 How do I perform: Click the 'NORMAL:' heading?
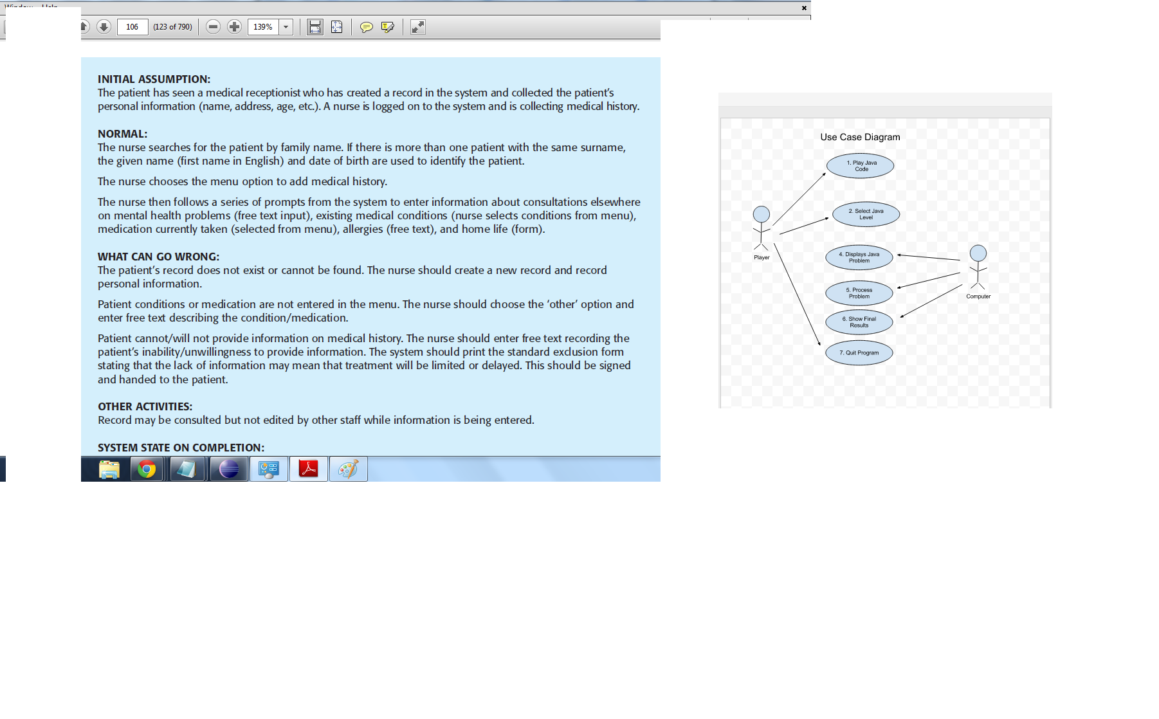[x=122, y=134]
